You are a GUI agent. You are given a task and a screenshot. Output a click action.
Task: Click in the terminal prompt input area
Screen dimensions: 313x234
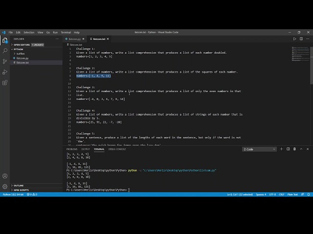coord(129,190)
